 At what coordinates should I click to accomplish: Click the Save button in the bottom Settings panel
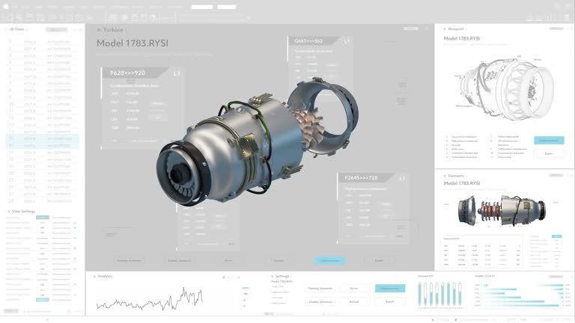click(x=354, y=288)
